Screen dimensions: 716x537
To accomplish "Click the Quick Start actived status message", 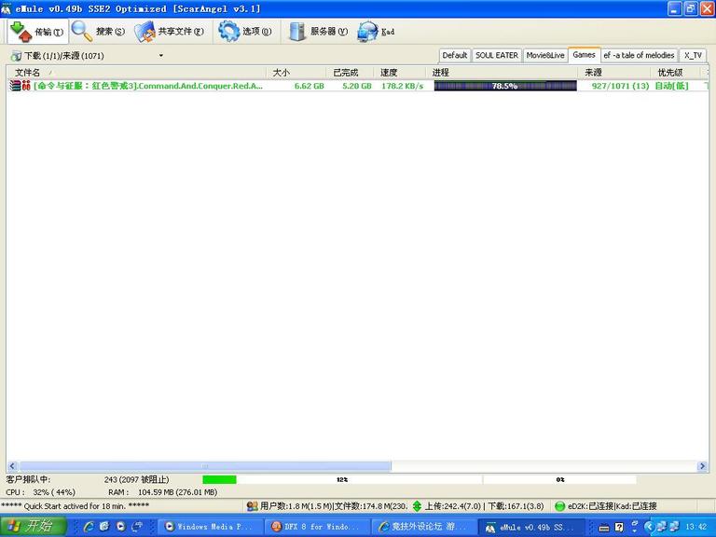I will tap(75, 506).
